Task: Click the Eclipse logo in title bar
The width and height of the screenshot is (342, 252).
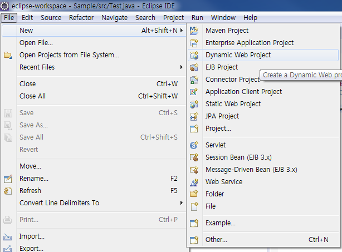Action: tap(4, 6)
